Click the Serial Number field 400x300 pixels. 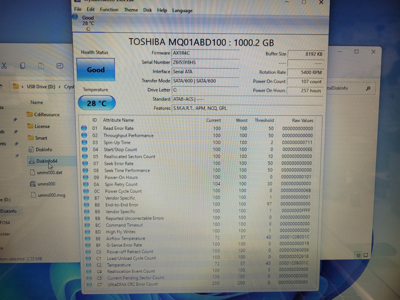click(205, 62)
